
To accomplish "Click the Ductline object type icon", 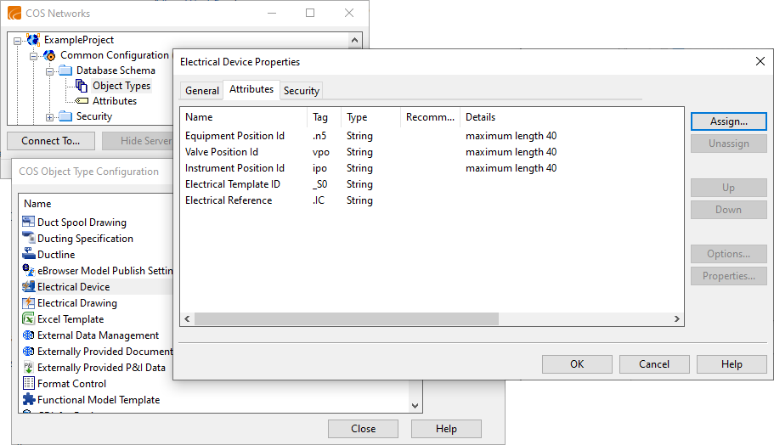I will 29,255.
